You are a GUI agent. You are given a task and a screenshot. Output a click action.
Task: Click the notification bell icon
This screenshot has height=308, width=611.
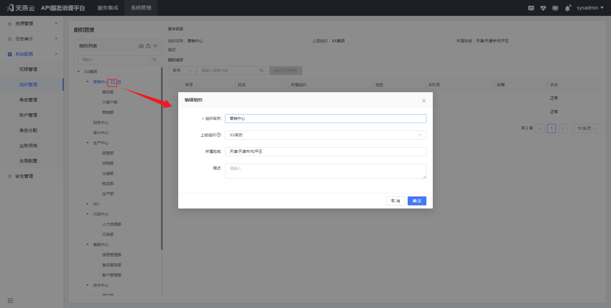(567, 8)
